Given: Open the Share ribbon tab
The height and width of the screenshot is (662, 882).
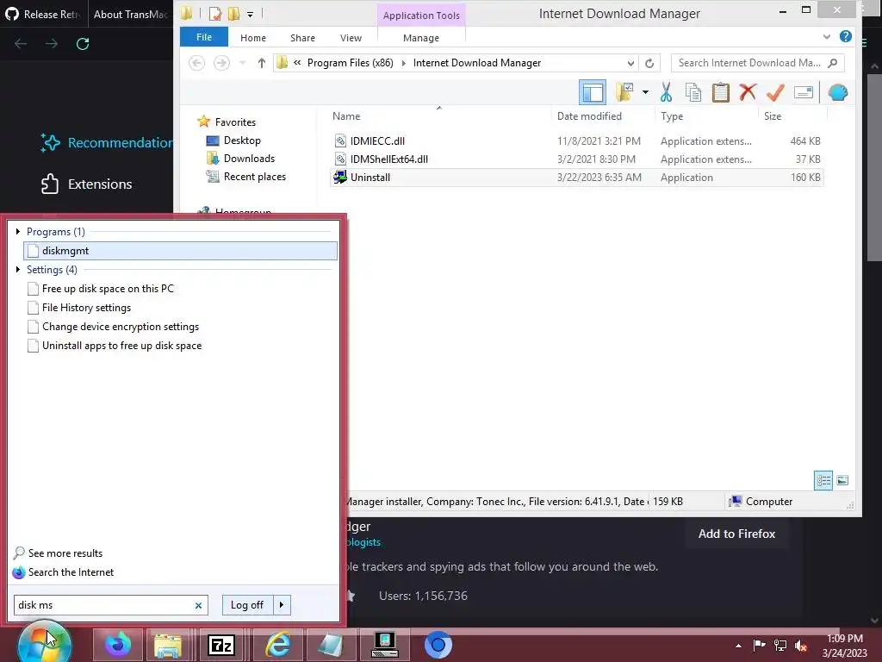Looking at the screenshot, I should click(x=302, y=38).
